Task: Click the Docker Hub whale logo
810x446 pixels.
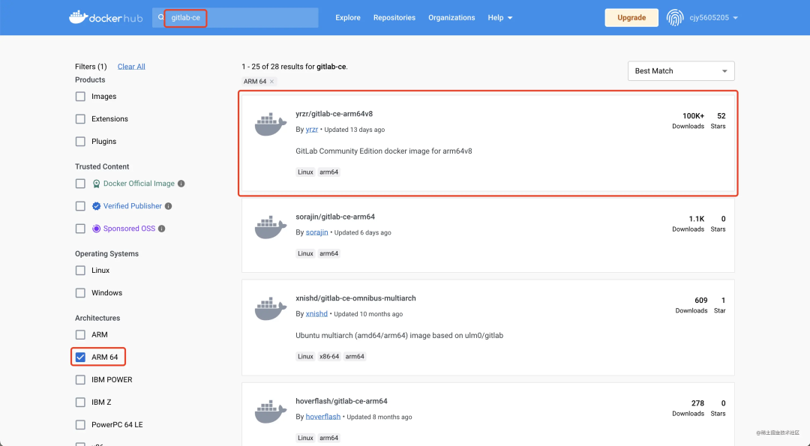Action: click(106, 17)
